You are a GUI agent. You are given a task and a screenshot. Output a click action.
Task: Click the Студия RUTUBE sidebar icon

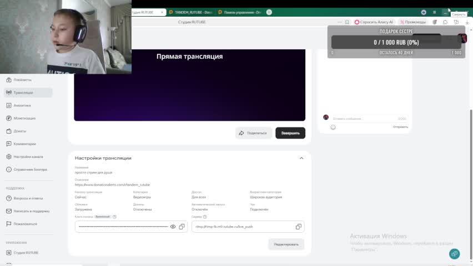point(9,253)
